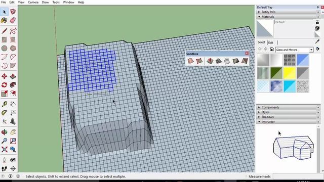
Task: Close the Sandbox toolbar
Action: pos(247,54)
